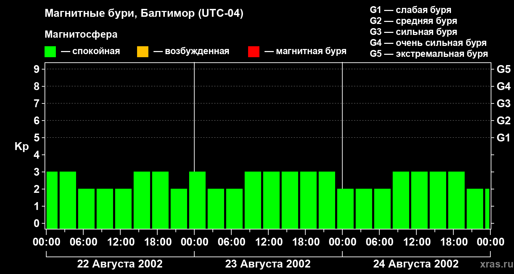The width and height of the screenshot is (514, 274).
Task: Click the right-axis 'G2' storm level label
Action: point(503,121)
